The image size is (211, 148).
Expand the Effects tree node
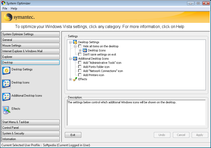click(x=70, y=79)
